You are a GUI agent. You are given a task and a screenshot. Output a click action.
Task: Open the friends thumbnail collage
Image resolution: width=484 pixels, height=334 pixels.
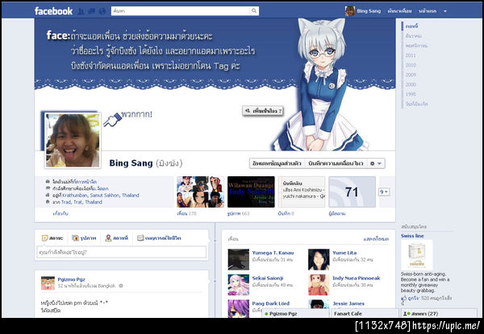(200, 192)
